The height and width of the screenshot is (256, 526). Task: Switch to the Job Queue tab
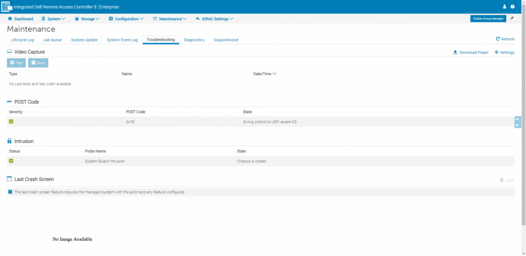pos(52,40)
